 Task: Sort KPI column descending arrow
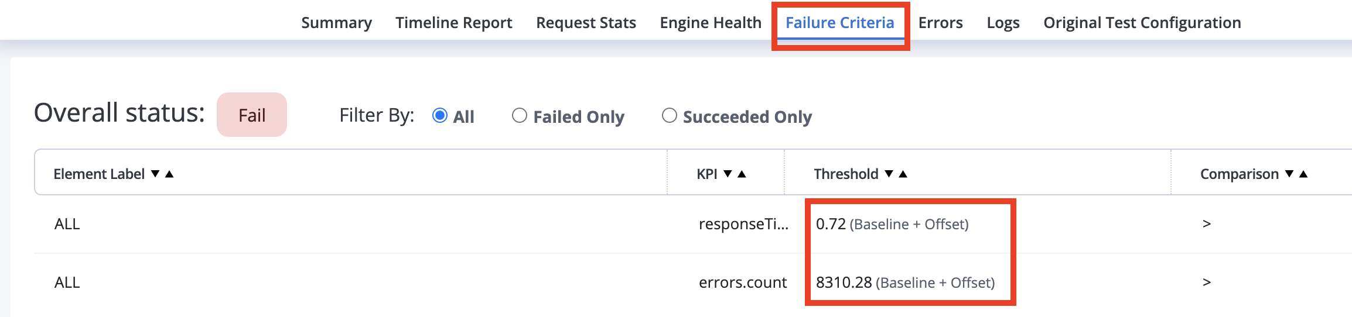[728, 174]
